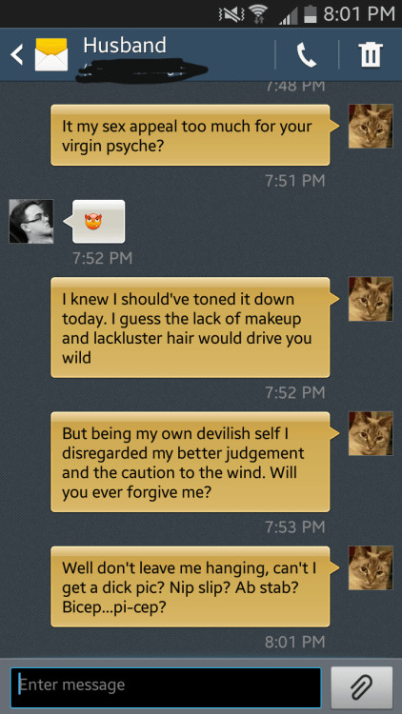Screen dimensions: 402x714
Task: Tap the battery indicator in the status bar
Action: click(310, 13)
